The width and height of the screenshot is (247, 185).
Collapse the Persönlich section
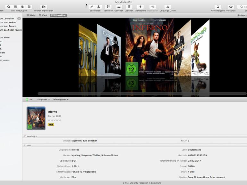(25, 136)
